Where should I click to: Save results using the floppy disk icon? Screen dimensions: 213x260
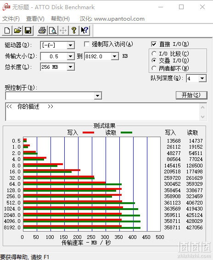point(28,31)
